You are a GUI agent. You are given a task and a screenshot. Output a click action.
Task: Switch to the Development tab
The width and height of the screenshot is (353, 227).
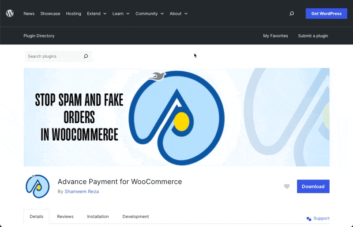135,216
